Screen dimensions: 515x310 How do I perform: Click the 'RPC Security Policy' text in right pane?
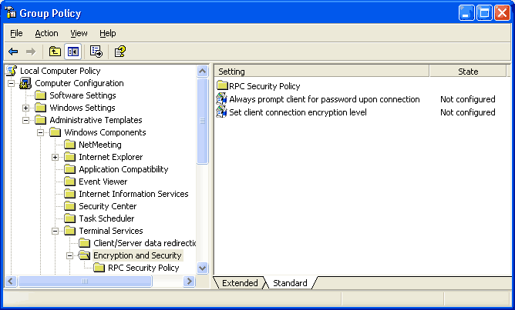tap(264, 86)
